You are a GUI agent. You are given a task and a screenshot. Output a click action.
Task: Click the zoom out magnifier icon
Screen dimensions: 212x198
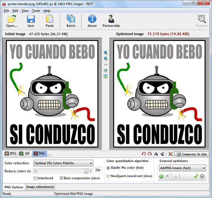(105, 59)
